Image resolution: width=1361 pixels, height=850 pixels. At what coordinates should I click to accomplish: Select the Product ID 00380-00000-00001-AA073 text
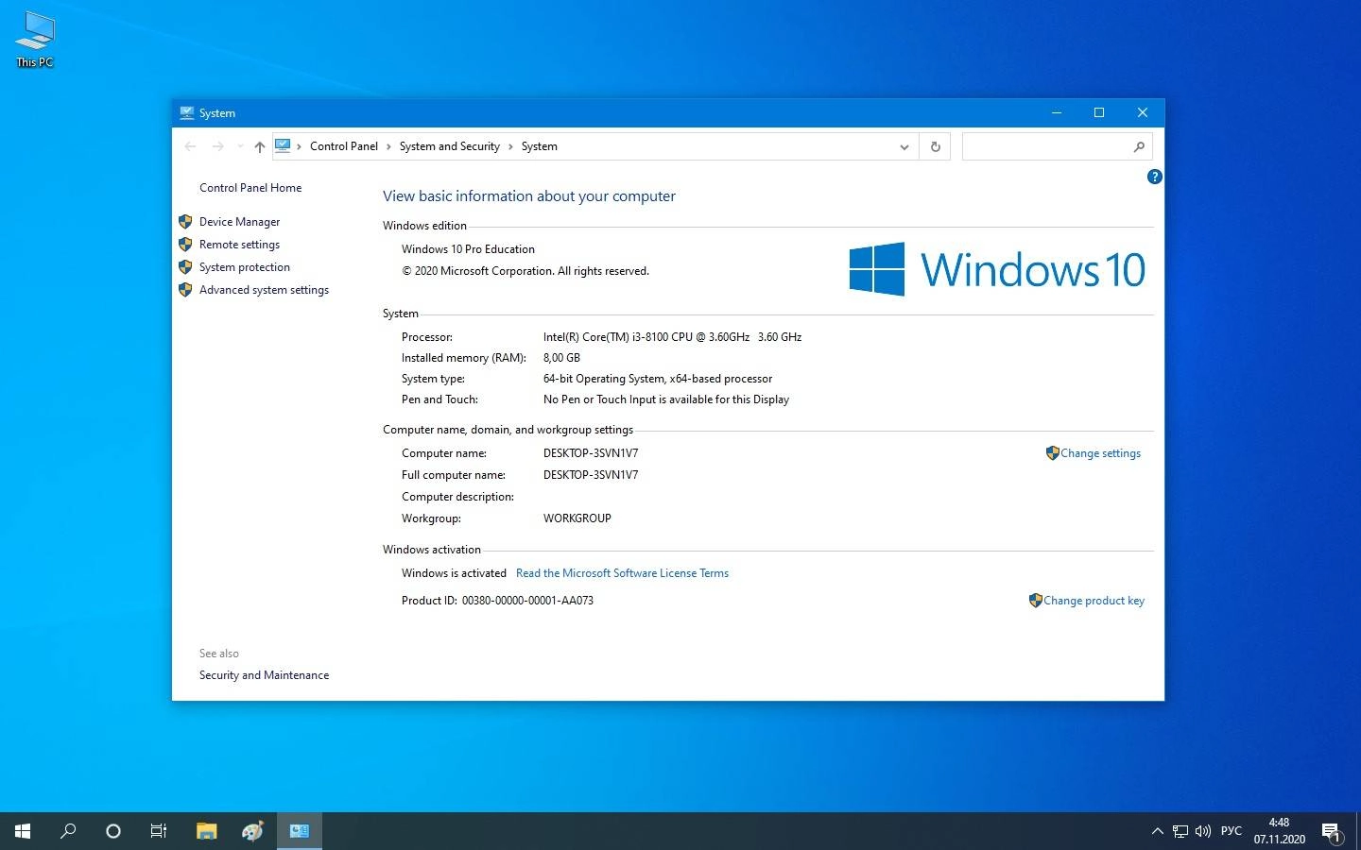(x=527, y=601)
